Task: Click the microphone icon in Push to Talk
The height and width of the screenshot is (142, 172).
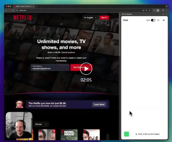Action: coord(136,134)
